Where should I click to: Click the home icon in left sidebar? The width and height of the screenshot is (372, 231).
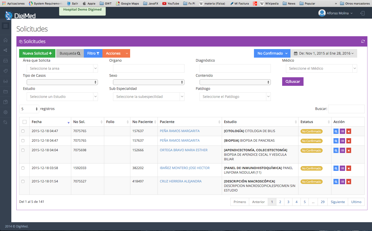click(6, 40)
